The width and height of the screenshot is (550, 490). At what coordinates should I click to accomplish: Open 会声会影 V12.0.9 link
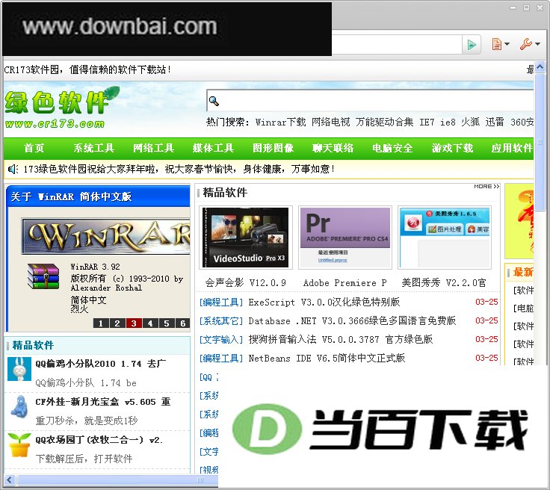pyautogui.click(x=246, y=283)
